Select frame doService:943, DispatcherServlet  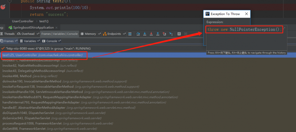pyautogui.click(x=148, y=118)
